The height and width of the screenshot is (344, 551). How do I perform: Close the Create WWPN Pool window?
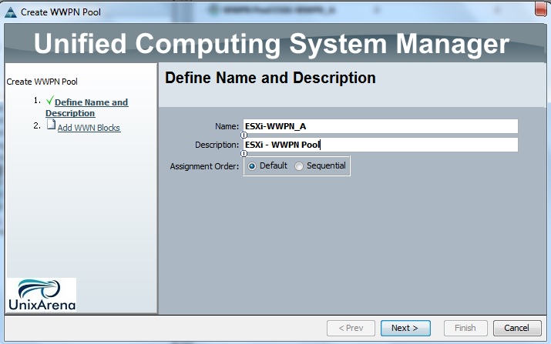tap(541, 8)
